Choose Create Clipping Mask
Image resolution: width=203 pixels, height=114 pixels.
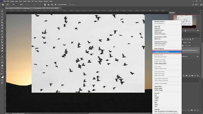pyautogui.click(x=160, y=64)
